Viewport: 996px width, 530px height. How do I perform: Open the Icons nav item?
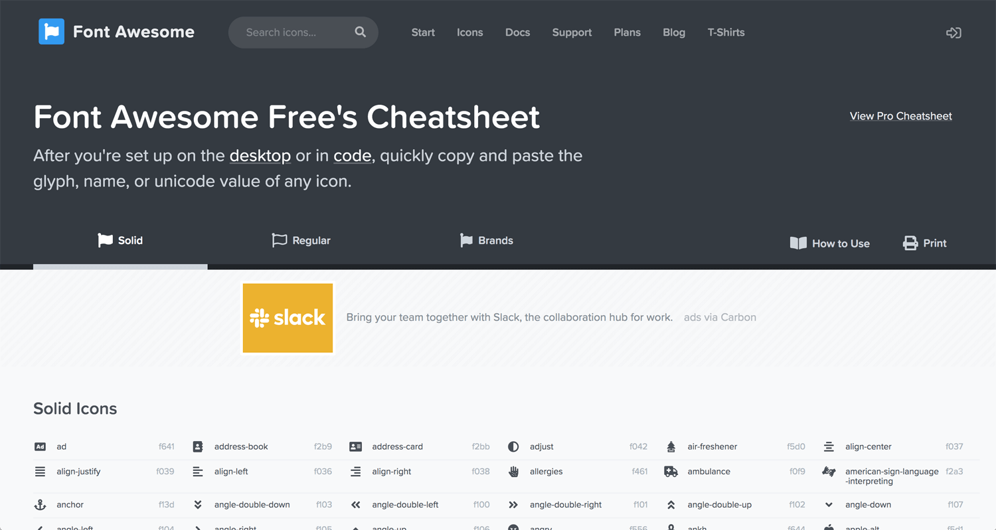(x=469, y=33)
